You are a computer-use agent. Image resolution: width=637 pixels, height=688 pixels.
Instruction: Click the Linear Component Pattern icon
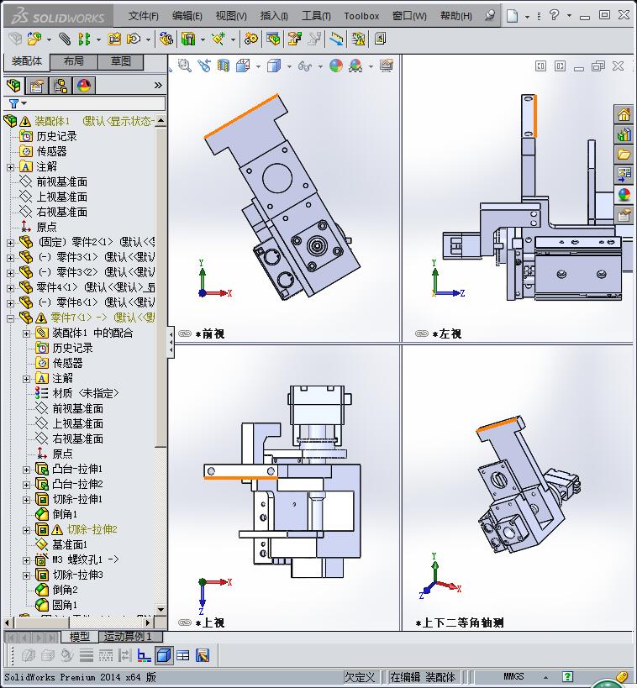point(84,39)
